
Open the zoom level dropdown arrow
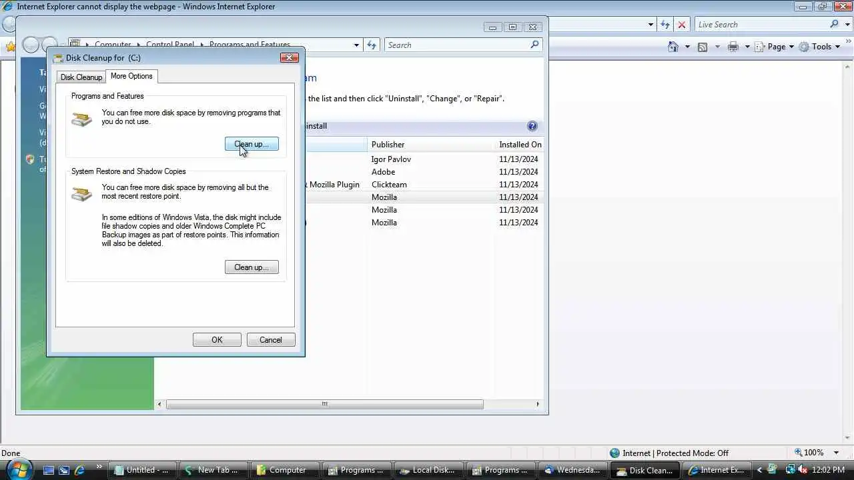pyautogui.click(x=837, y=453)
